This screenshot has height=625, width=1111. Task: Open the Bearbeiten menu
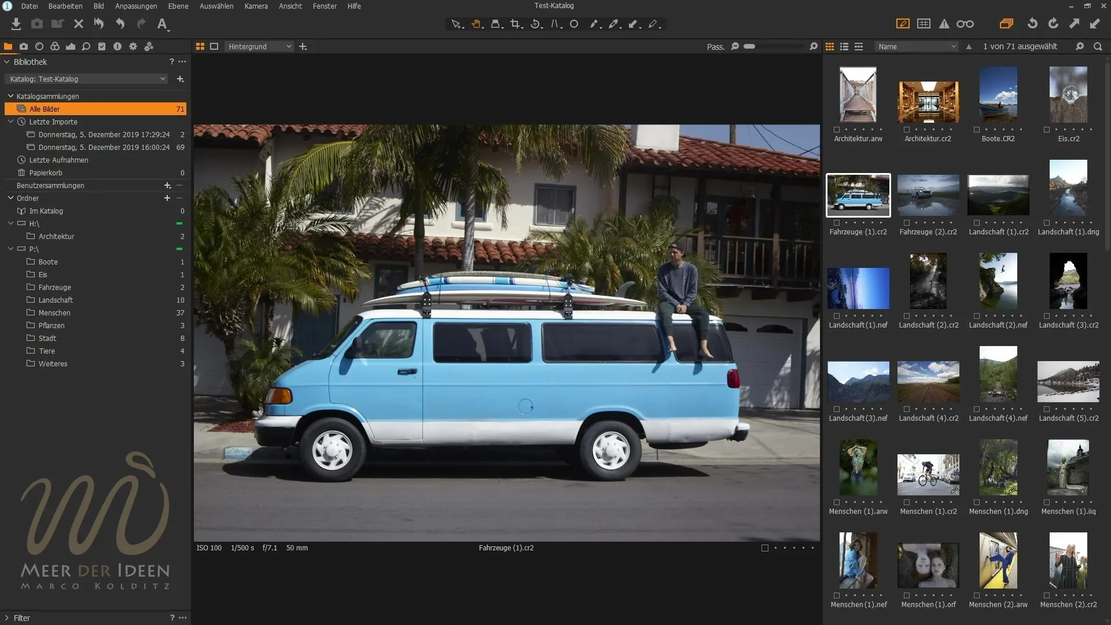65,6
